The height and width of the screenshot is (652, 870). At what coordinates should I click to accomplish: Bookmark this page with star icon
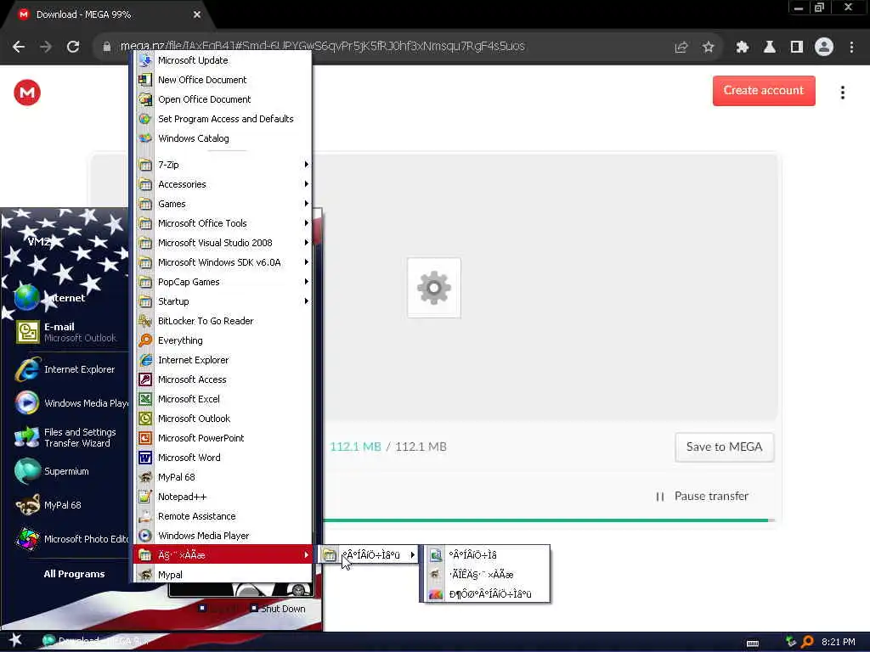tap(708, 48)
